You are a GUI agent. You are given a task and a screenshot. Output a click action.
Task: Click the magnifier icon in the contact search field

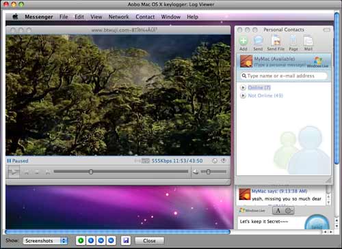[x=244, y=76]
